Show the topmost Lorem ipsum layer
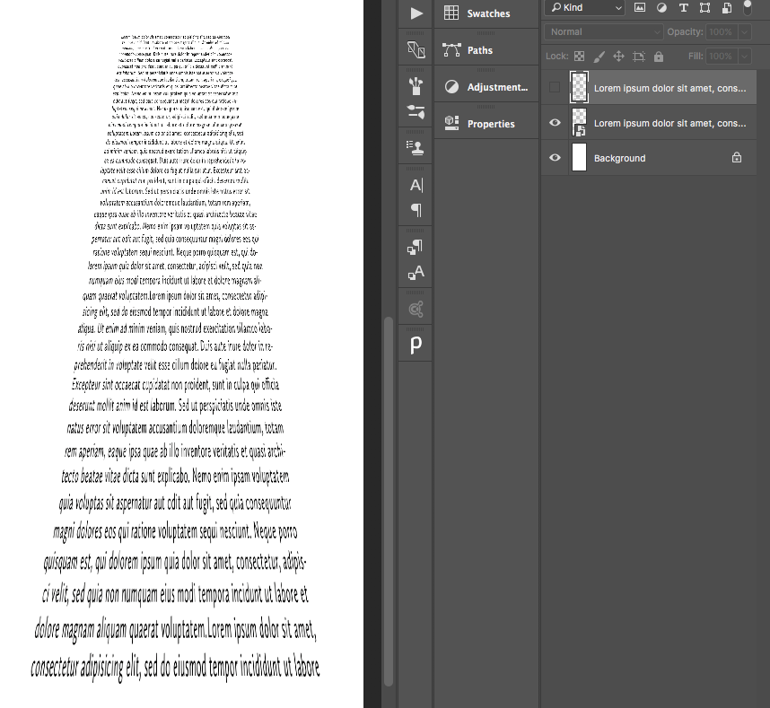The image size is (770, 708). pyautogui.click(x=555, y=88)
